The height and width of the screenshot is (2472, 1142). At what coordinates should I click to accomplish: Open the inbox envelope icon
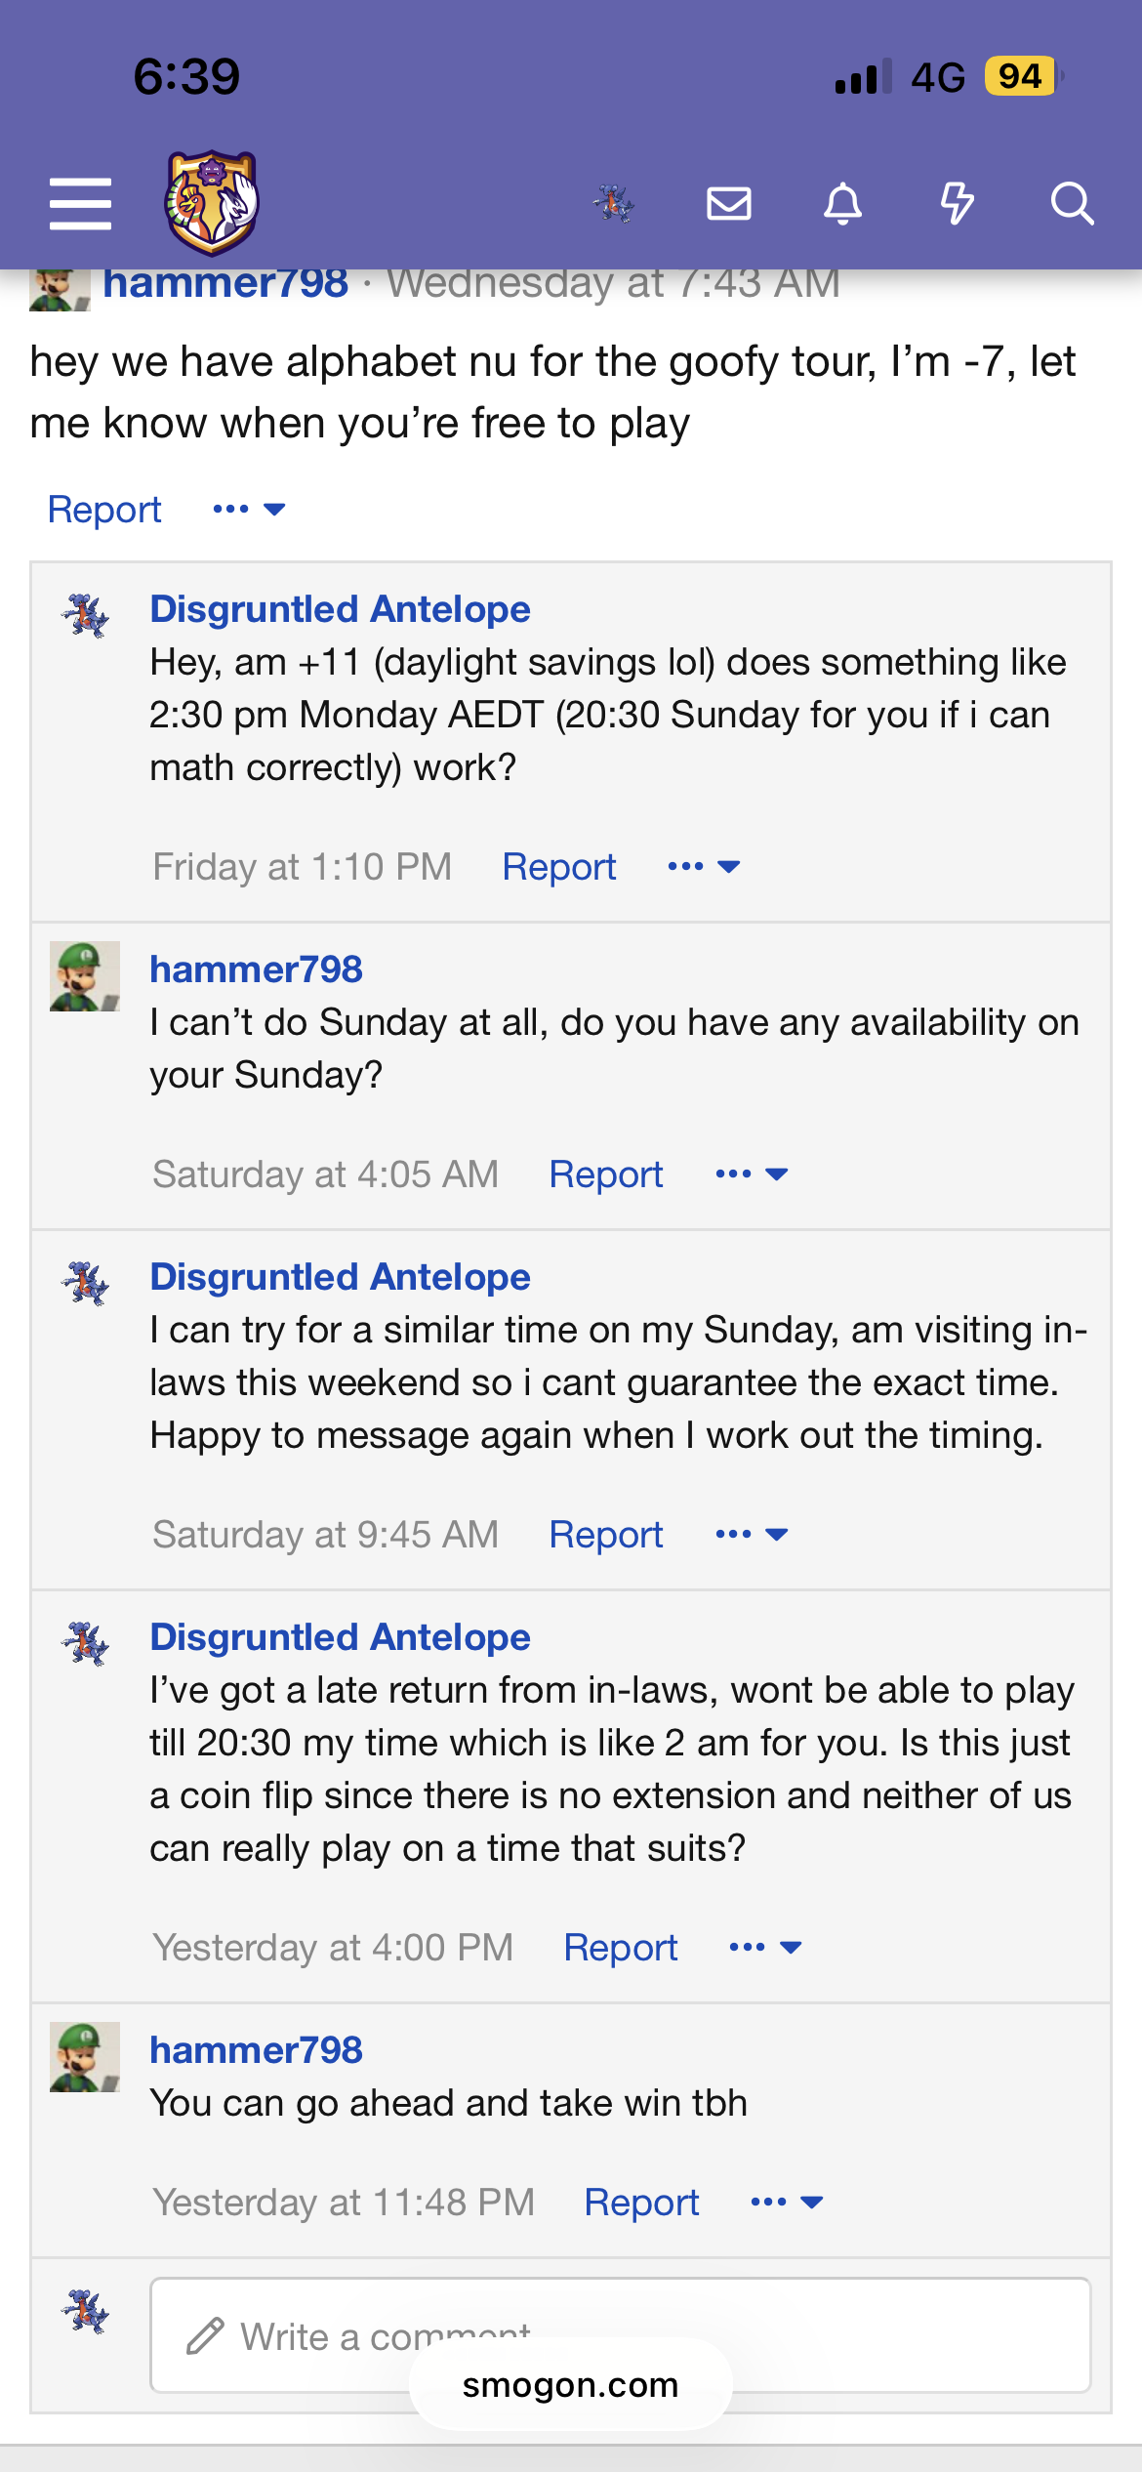click(728, 204)
